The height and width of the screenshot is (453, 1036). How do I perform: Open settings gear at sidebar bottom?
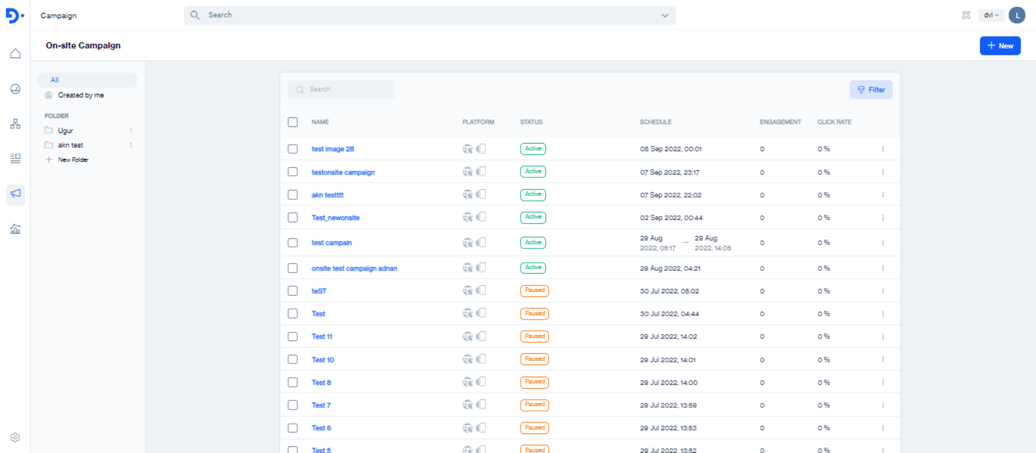(15, 437)
